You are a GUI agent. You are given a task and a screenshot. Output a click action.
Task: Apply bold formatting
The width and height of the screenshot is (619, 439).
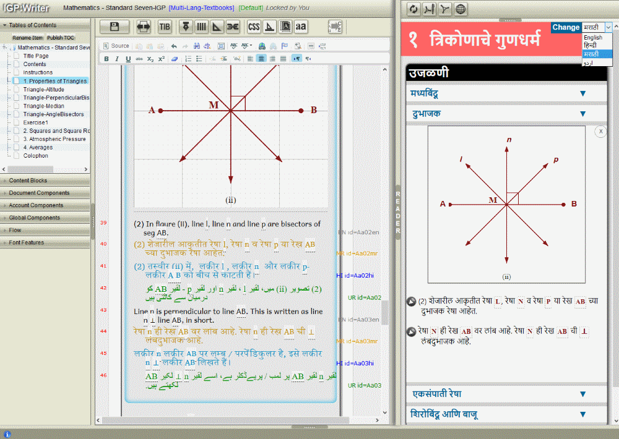point(106,59)
